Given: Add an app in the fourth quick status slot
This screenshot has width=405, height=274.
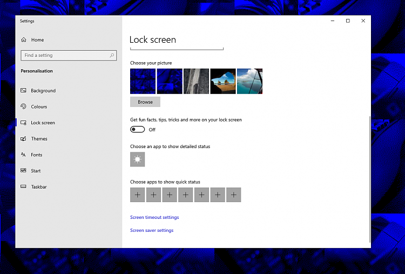Looking at the screenshot, I should click(185, 195).
